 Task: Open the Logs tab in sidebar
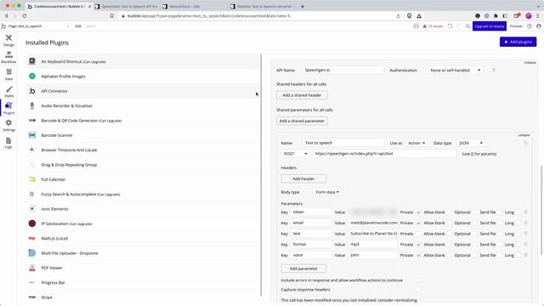pyautogui.click(x=8, y=143)
